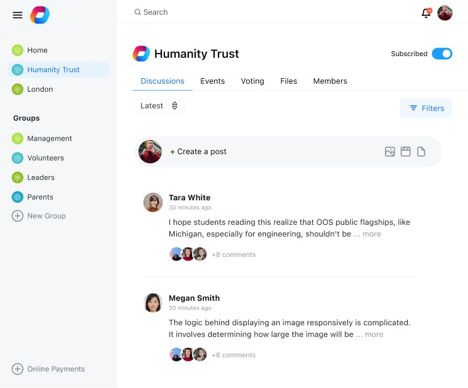Add a video to the post
This screenshot has height=388, width=468.
click(x=405, y=152)
